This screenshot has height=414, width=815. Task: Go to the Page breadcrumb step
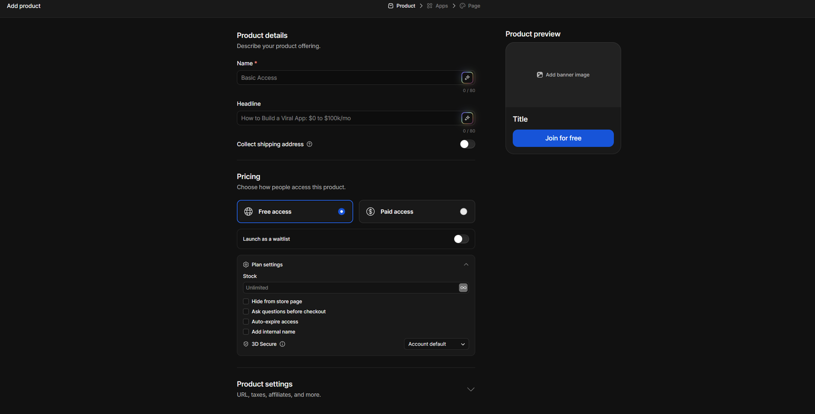tap(470, 6)
